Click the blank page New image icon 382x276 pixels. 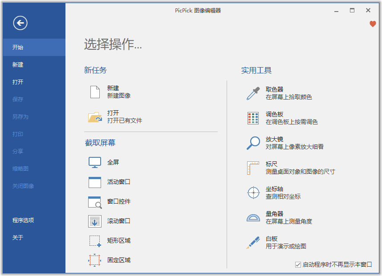[x=95, y=92]
